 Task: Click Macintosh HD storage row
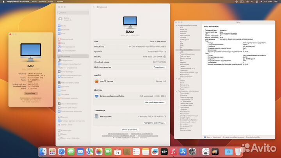[130, 116]
